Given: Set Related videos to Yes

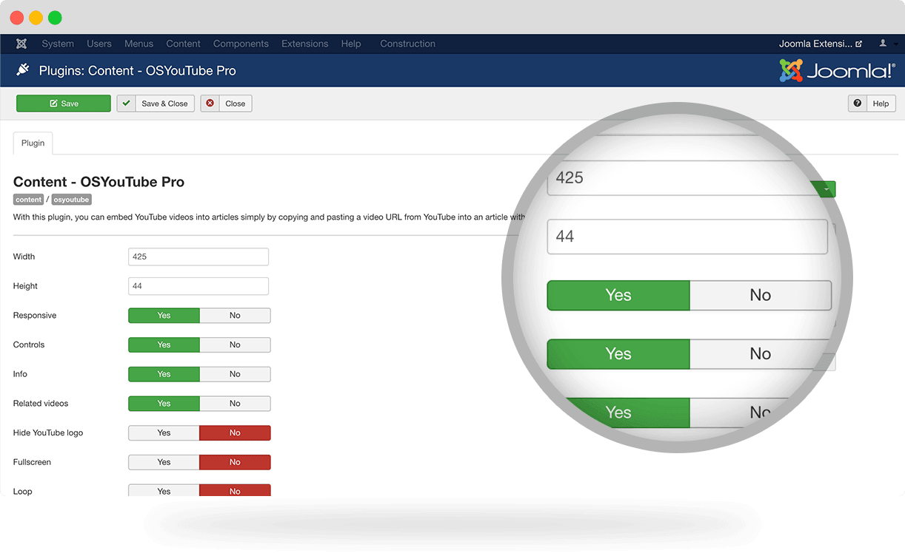Looking at the screenshot, I should point(164,404).
